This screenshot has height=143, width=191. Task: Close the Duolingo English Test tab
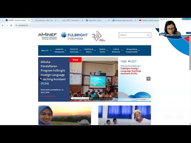coord(135,20)
